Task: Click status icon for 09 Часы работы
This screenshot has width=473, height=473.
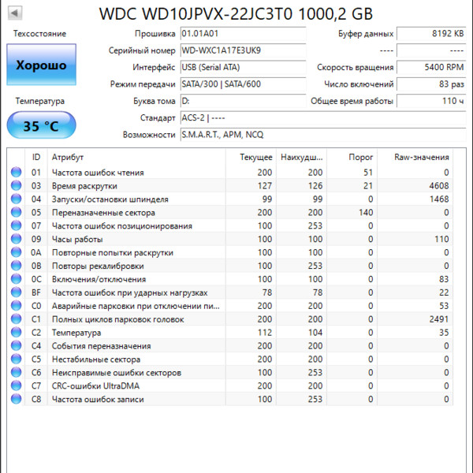Action: tap(16, 239)
